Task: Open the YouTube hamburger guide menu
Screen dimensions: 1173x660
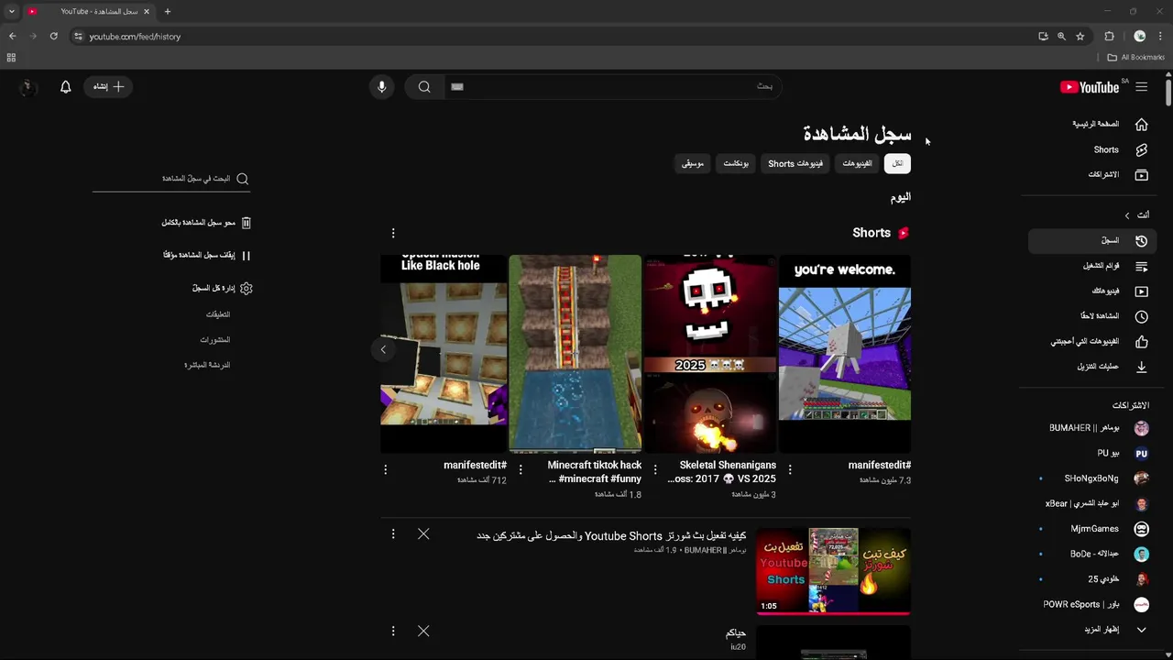Action: pyautogui.click(x=1141, y=87)
